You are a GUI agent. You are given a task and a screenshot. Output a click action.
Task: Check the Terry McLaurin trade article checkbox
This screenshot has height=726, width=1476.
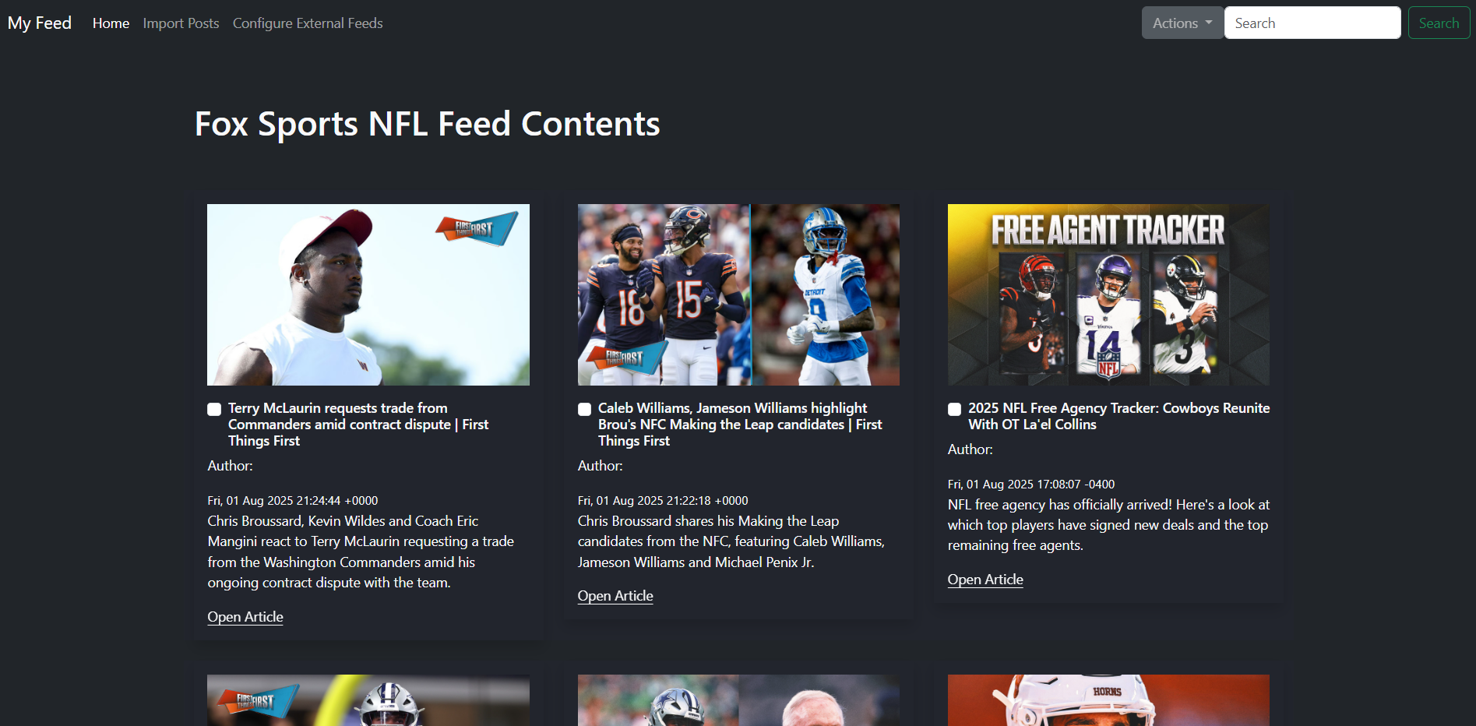pyautogui.click(x=214, y=409)
